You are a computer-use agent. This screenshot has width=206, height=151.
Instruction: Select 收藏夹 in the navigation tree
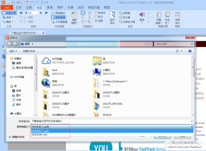coord(16,59)
